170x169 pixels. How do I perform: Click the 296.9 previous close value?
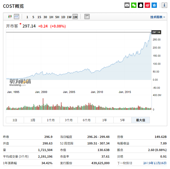coord(48,137)
